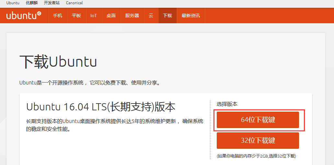Open the 优麒麟 link in top bar

[x=32, y=3]
